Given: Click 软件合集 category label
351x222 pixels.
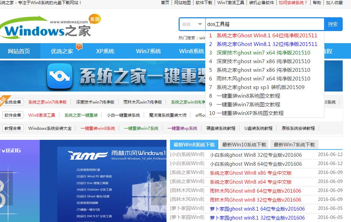Looking at the screenshot, I should click(x=13, y=115).
